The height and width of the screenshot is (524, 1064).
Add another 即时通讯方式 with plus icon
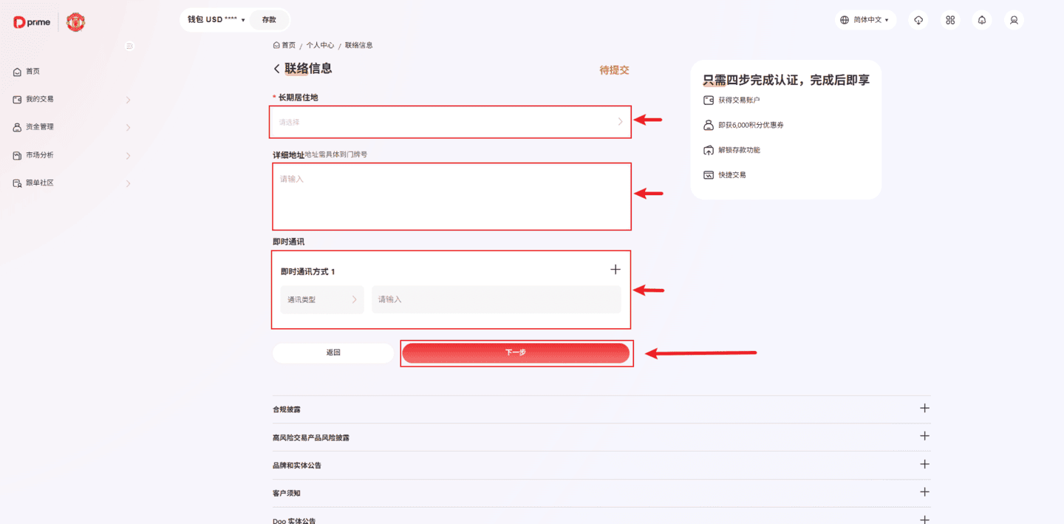pyautogui.click(x=615, y=270)
